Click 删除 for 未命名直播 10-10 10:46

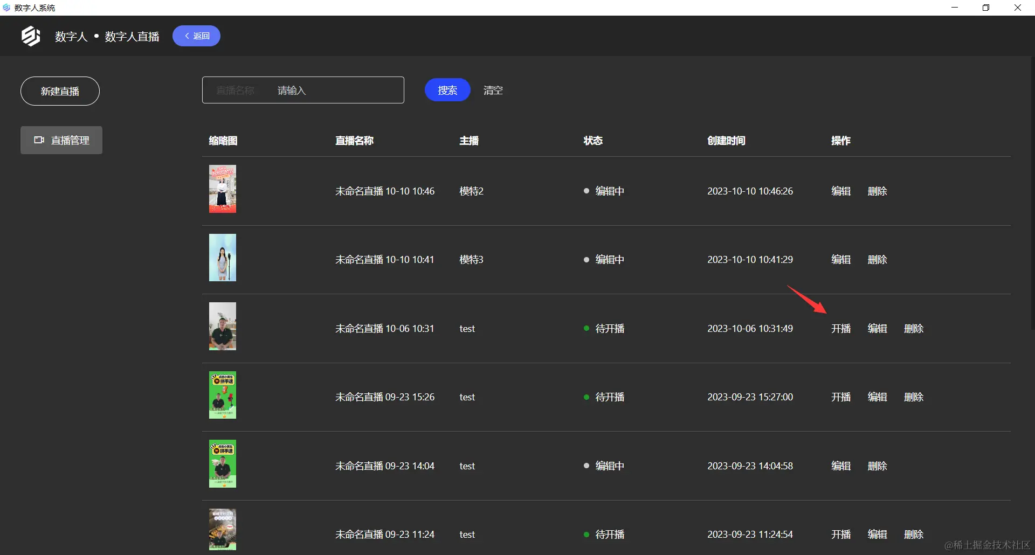877,191
